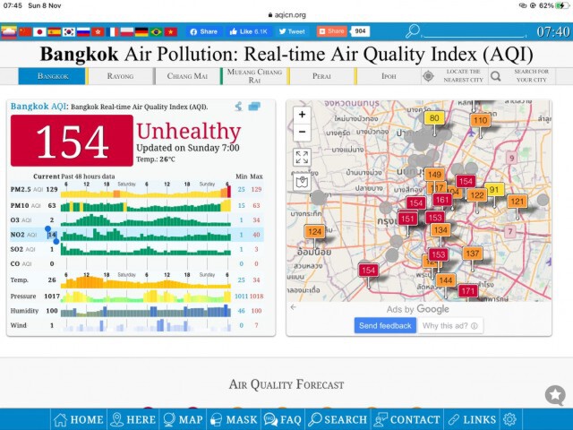The image size is (573, 430).
Task: Switch language via the China flag
Action: point(25,32)
